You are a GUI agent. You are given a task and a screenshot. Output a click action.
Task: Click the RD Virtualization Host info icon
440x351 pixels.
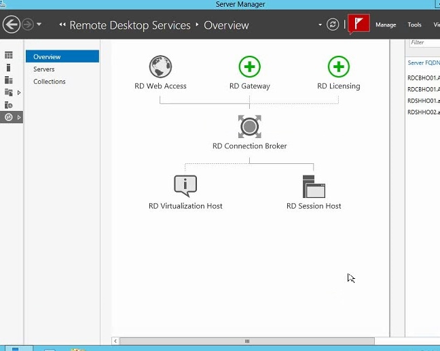(x=185, y=186)
